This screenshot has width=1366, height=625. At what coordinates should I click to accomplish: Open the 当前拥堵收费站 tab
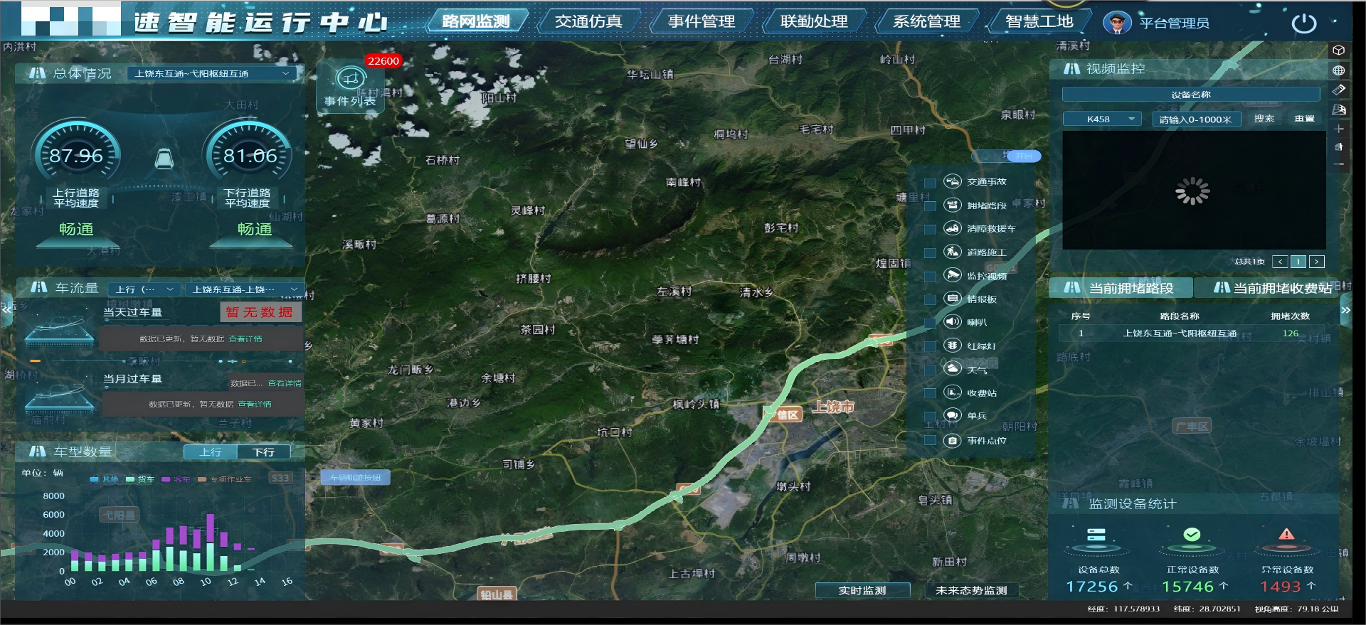coord(1273,288)
